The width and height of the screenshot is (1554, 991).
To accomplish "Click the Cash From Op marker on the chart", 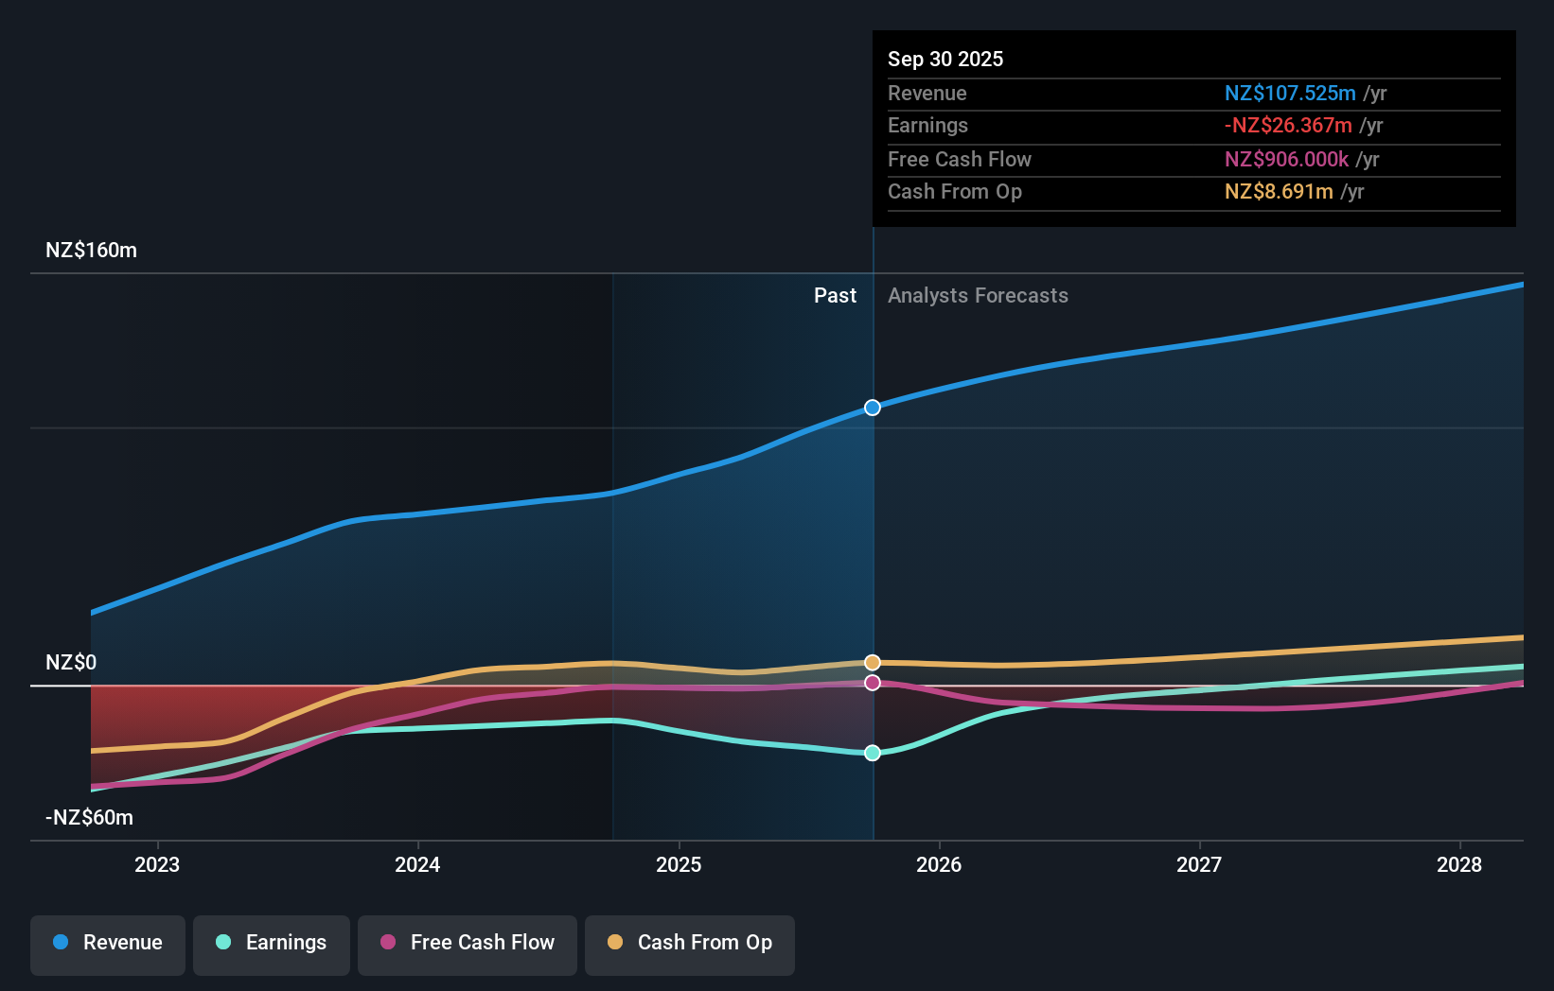I will coord(872,661).
